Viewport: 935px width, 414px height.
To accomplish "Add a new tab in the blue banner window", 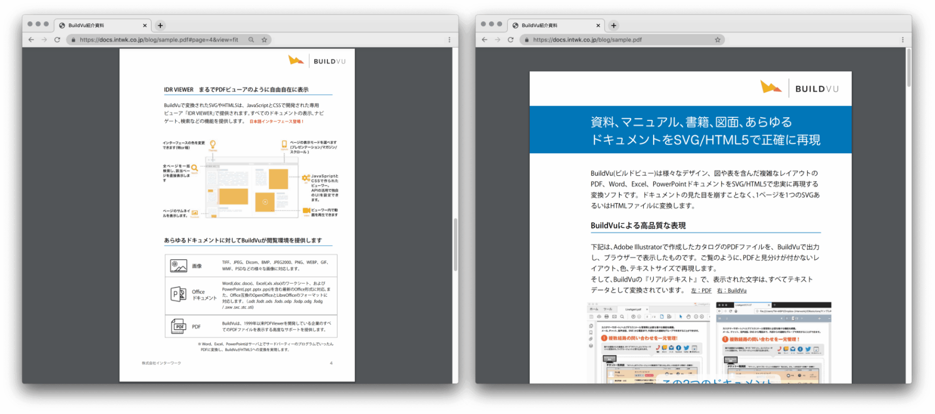I will [614, 25].
